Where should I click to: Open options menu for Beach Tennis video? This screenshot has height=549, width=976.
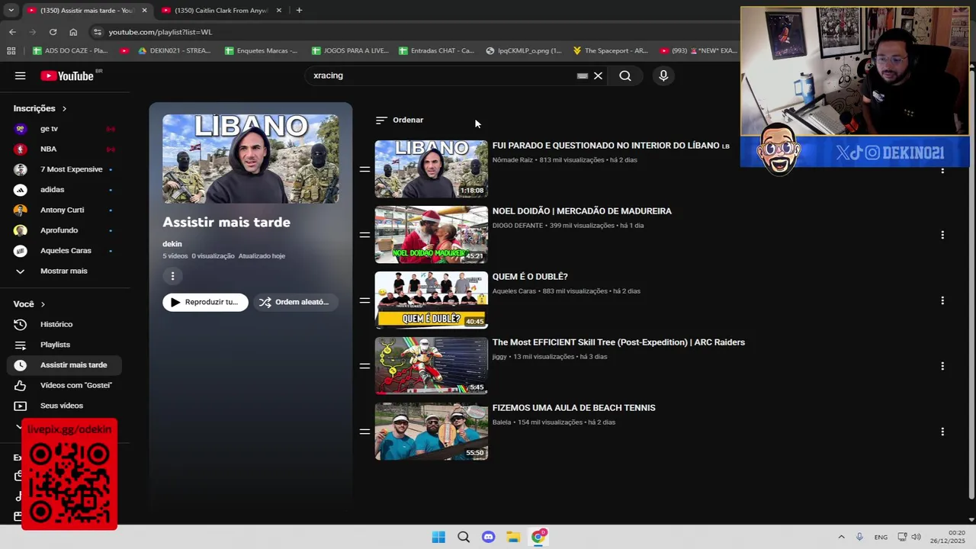(x=942, y=432)
